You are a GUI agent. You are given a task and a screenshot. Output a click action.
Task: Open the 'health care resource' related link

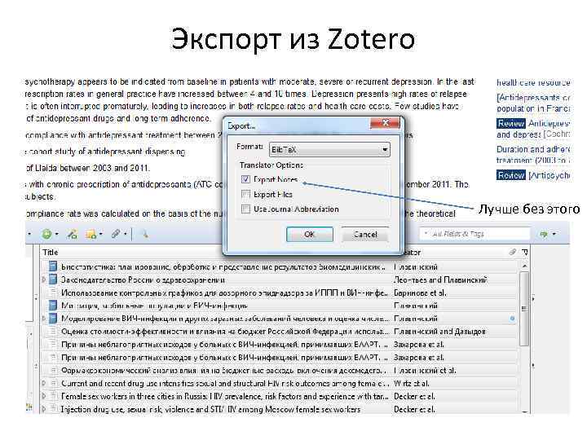[533, 82]
